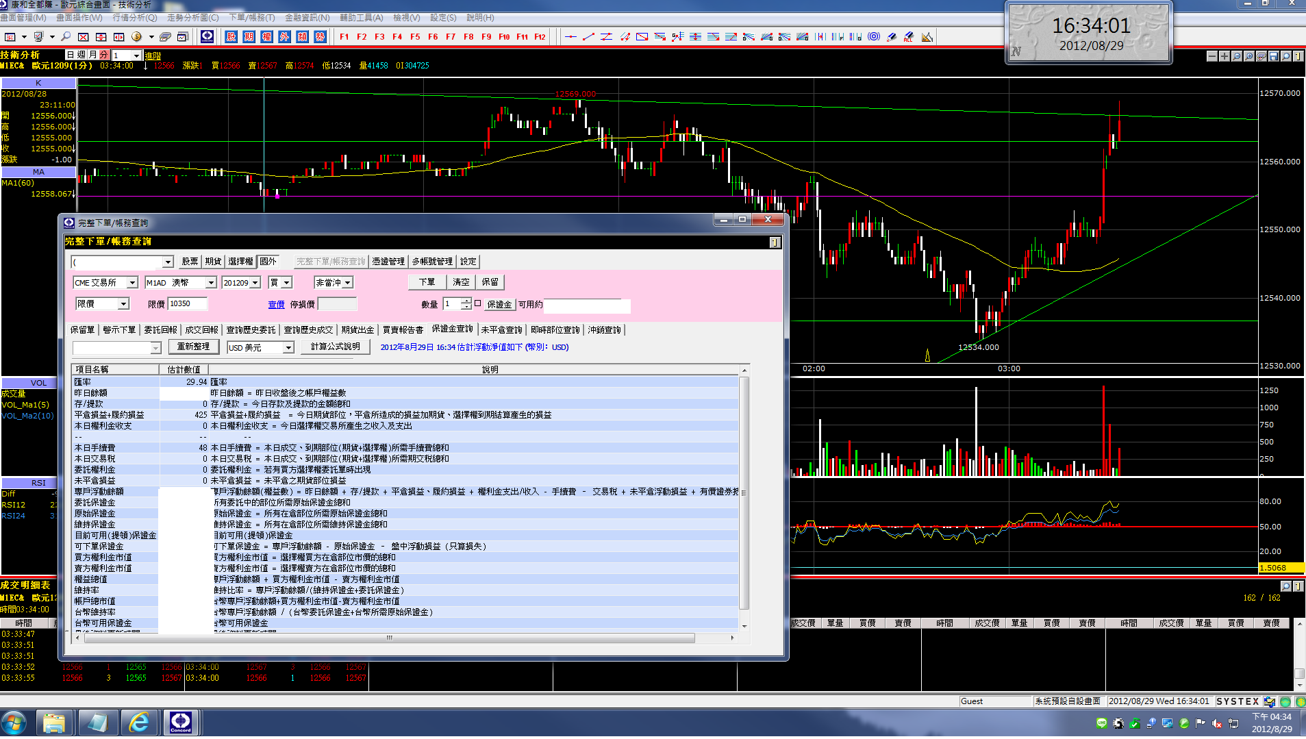The image size is (1306, 739).
Task: Open the account selection dropdown
Action: [168, 262]
